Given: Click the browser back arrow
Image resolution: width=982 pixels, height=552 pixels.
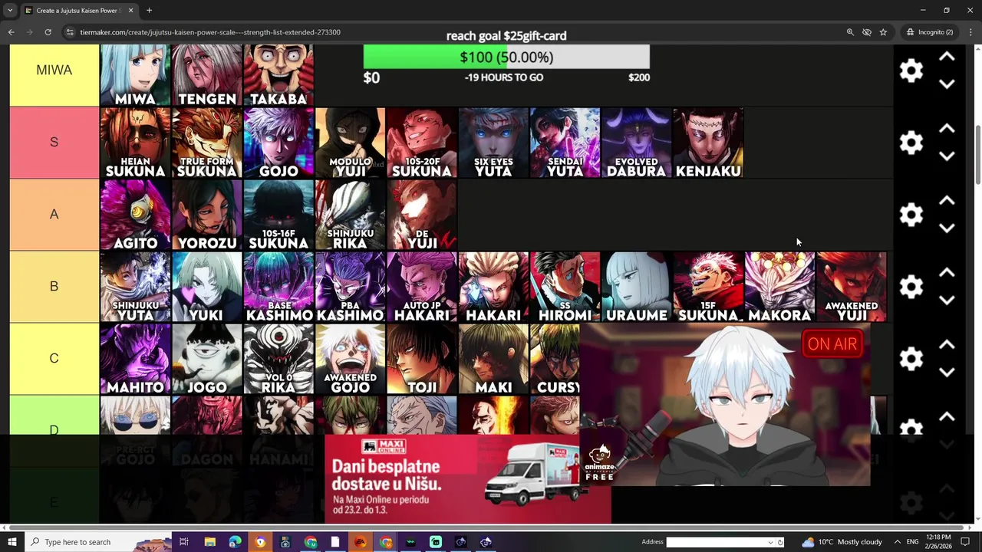Looking at the screenshot, I should pos(11,32).
